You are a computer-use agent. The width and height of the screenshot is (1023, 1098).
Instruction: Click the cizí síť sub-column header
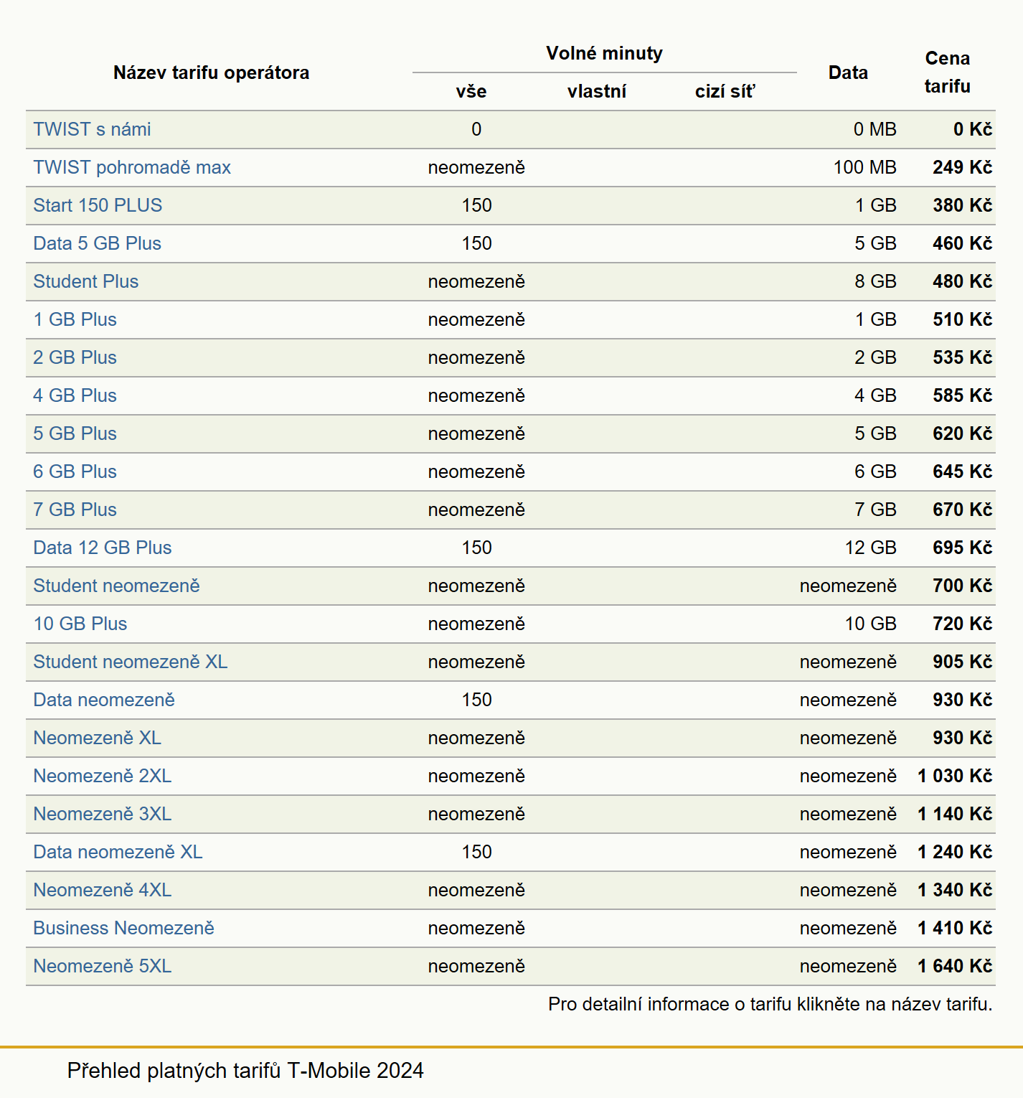[725, 91]
